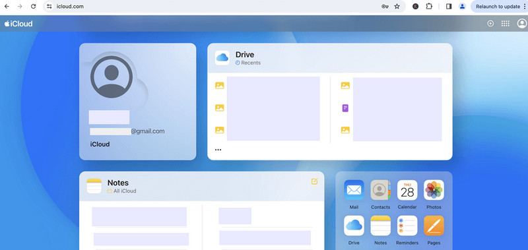
Task: Click the Notes notepad icon in Notes tile
Action: coord(94,186)
